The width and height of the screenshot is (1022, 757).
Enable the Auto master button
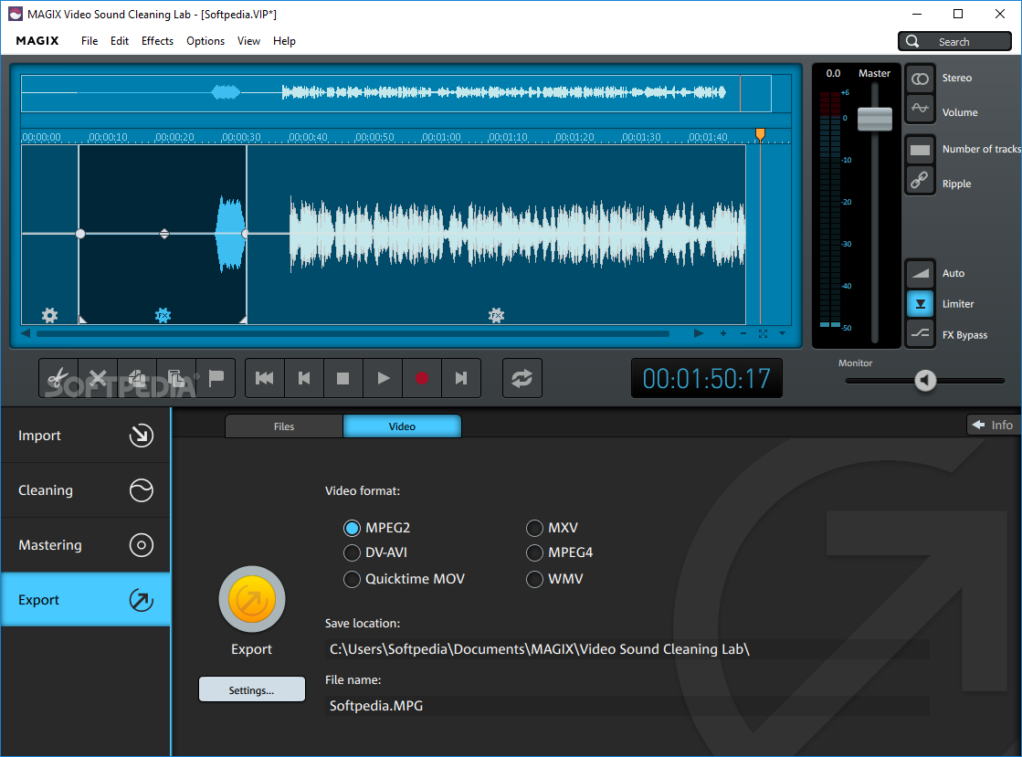coord(921,273)
